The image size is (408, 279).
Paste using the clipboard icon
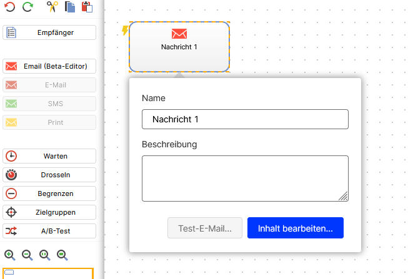point(87,7)
